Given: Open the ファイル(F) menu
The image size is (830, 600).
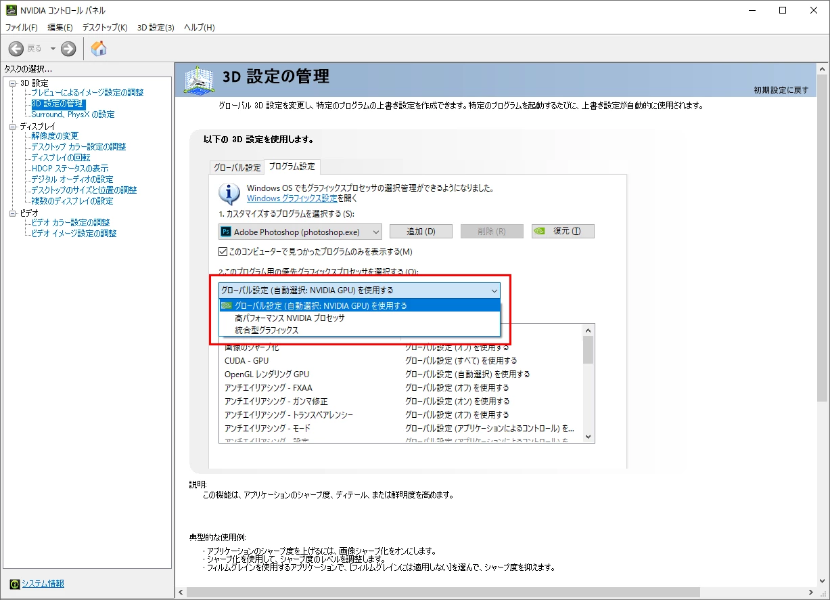Looking at the screenshot, I should tap(22, 27).
